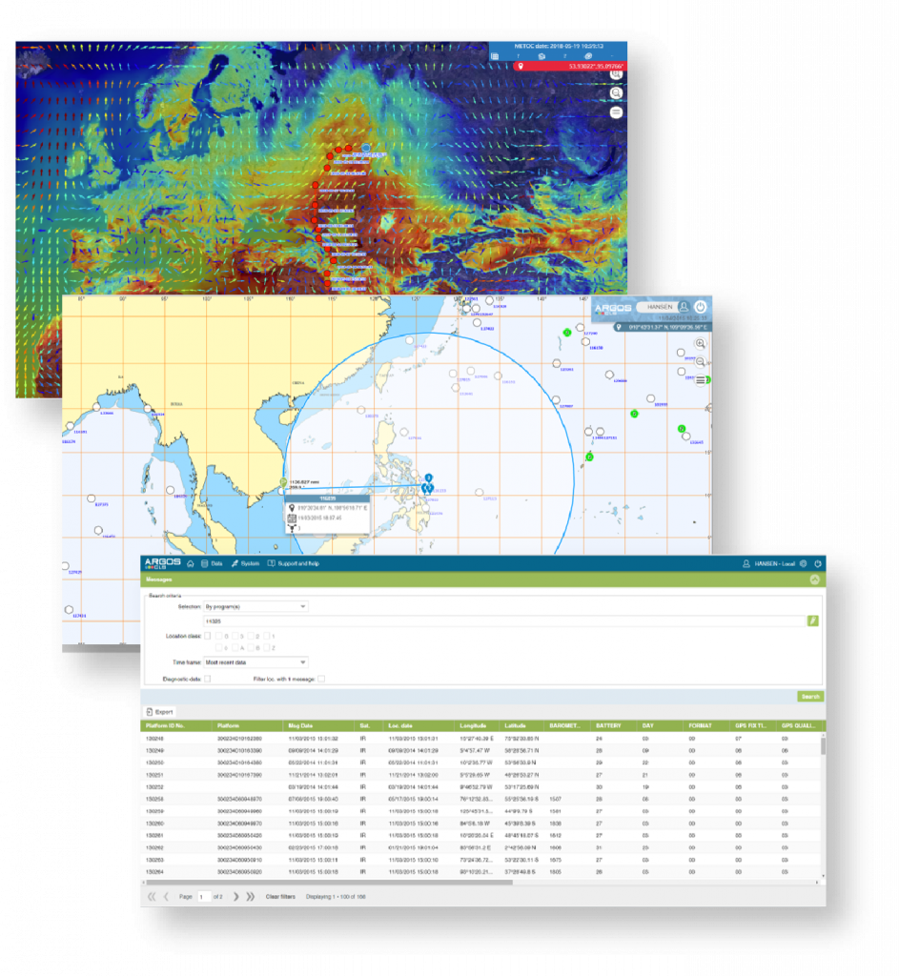899x976 pixels.
Task: Open the Support and help menu
Action: pyautogui.click(x=299, y=565)
